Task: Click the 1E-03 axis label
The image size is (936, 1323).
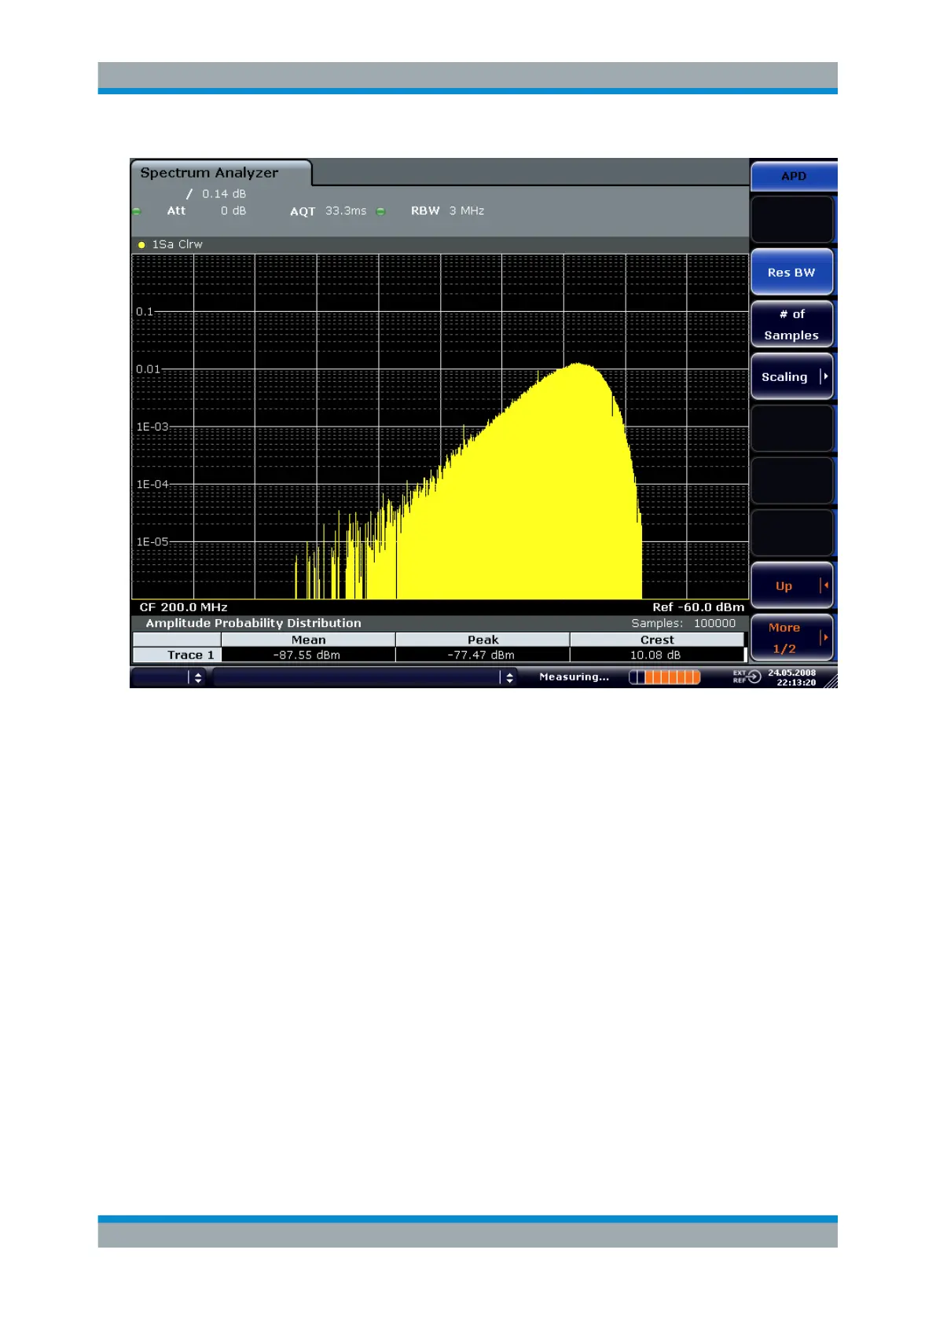Action: [152, 427]
